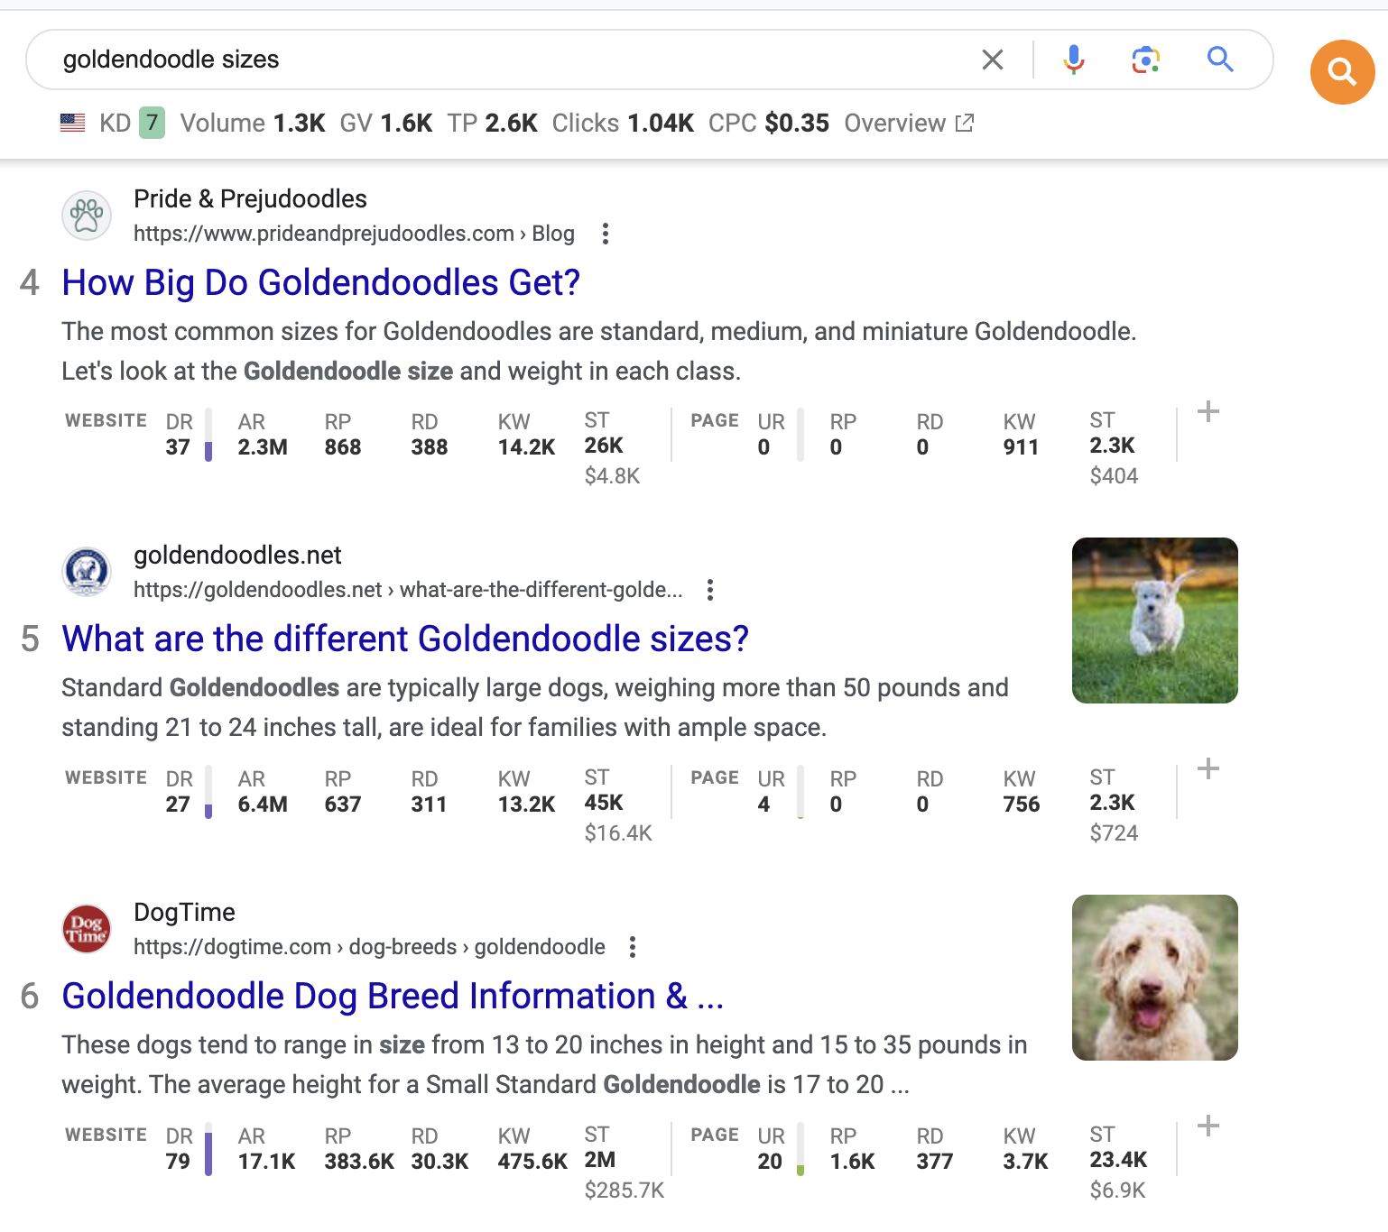The image size is (1388, 1232).
Task: Click the goldendoodles.net URL breadcrumb
Action: pyautogui.click(x=408, y=590)
